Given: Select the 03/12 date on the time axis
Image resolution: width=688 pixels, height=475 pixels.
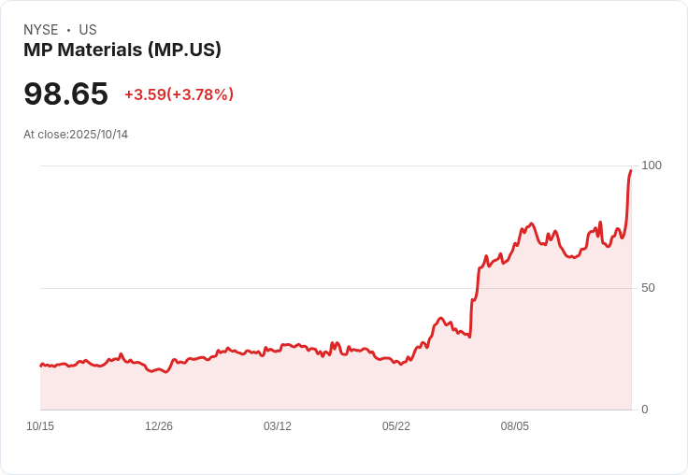Looking at the screenshot, I should pyautogui.click(x=278, y=426).
